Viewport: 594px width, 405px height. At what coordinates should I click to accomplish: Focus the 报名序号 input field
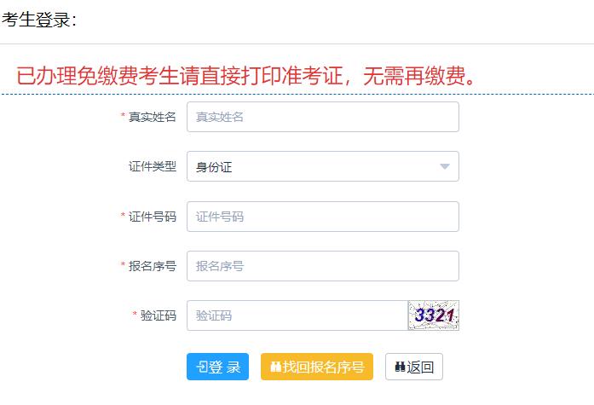tap(323, 266)
